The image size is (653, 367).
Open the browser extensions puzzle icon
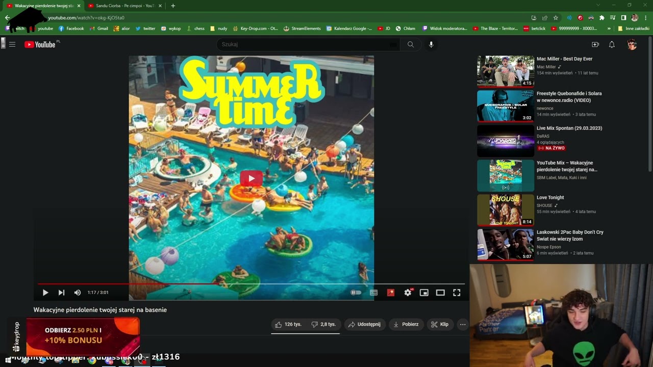point(602,18)
